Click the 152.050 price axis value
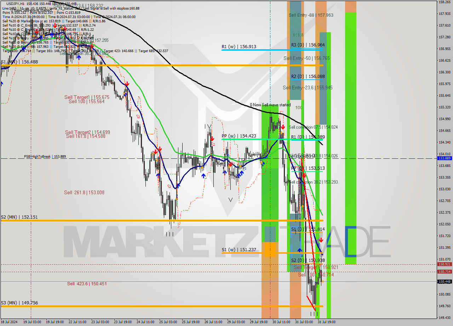453x326 pixels. pos(445,224)
